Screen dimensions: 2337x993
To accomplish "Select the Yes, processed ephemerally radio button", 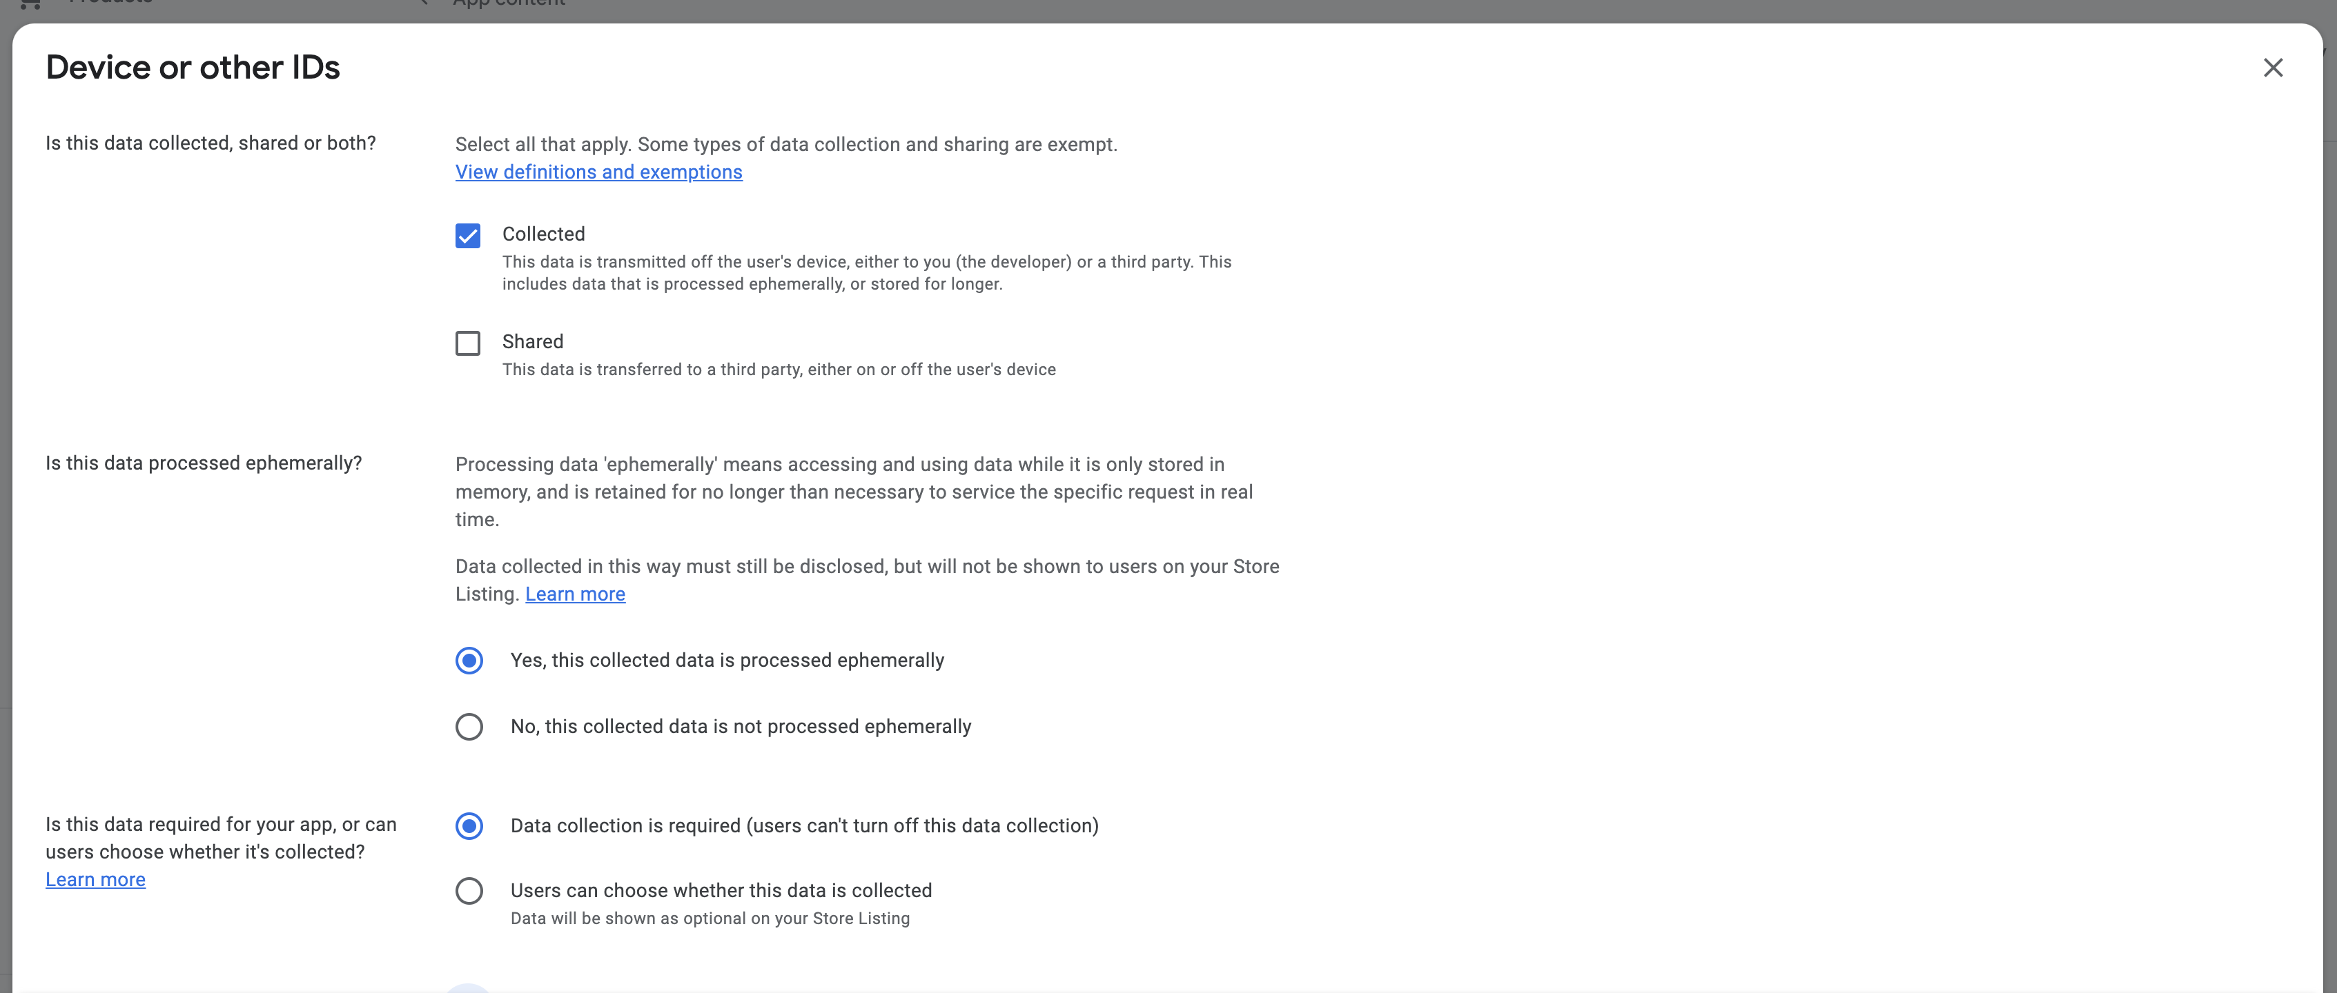I will 469,661.
